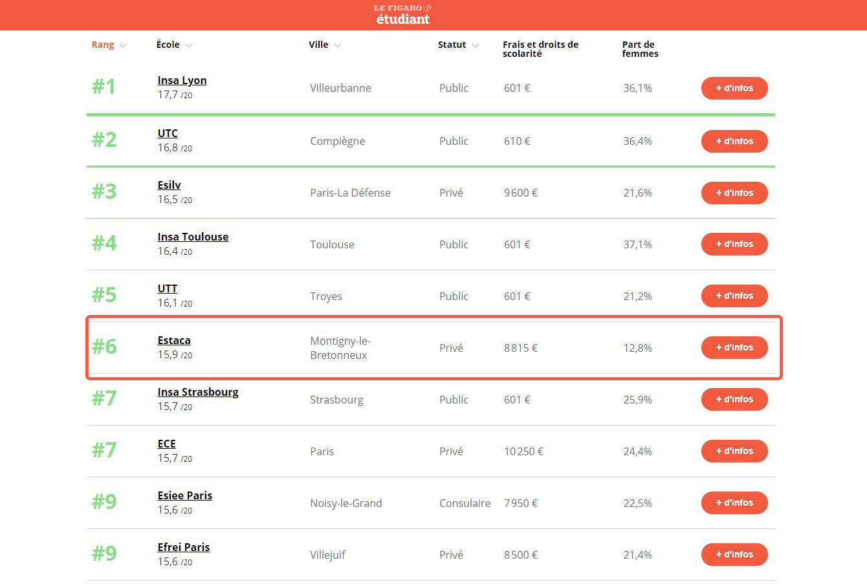Open the ECE school link
867x584 pixels.
tap(166, 444)
